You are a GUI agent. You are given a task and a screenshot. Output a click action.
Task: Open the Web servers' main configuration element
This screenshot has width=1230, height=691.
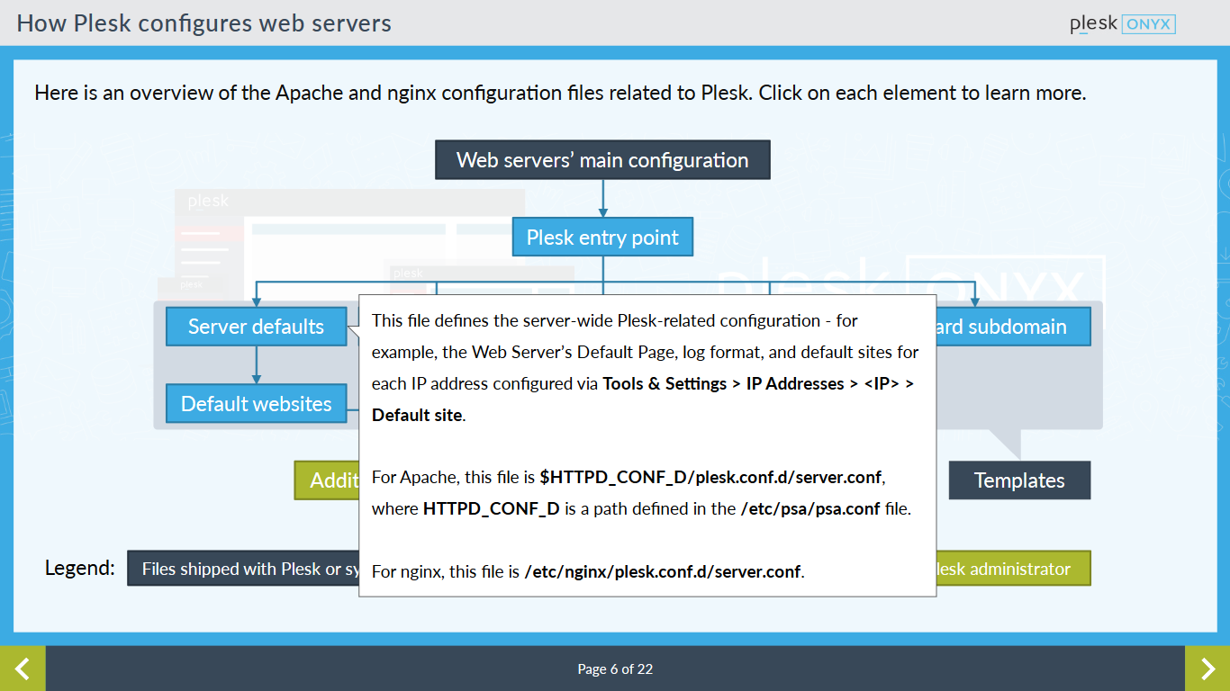pyautogui.click(x=602, y=160)
